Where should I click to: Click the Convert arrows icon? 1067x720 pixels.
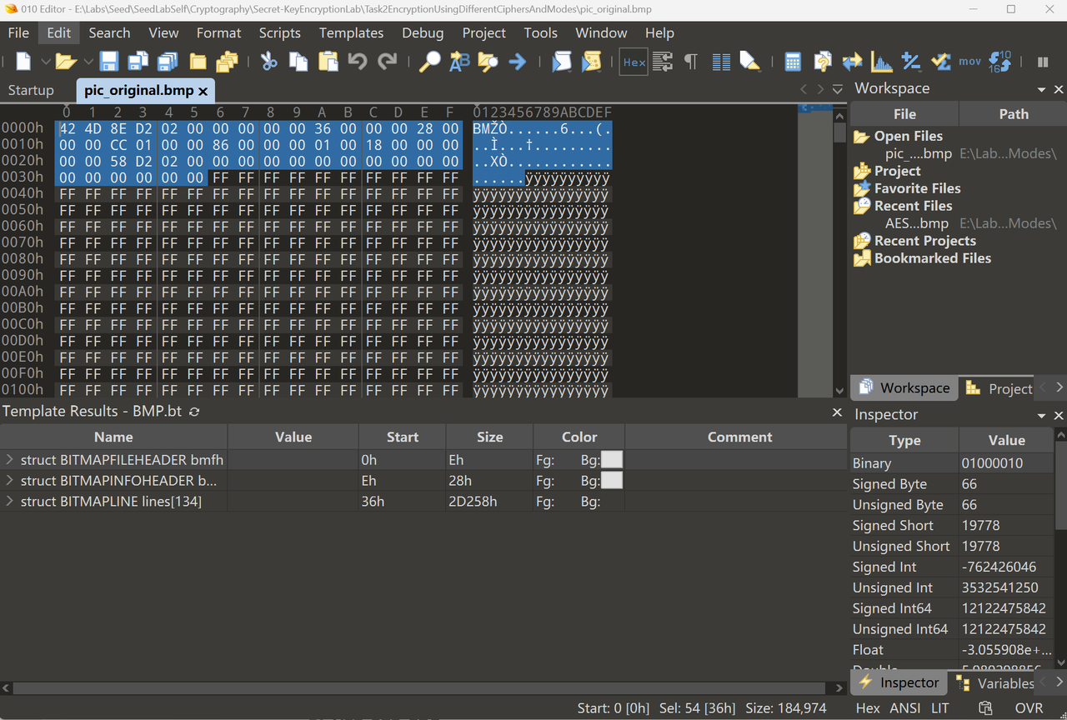coord(852,62)
